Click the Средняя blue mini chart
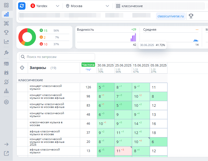This screenshot has height=161, width=208. pos(196,40)
